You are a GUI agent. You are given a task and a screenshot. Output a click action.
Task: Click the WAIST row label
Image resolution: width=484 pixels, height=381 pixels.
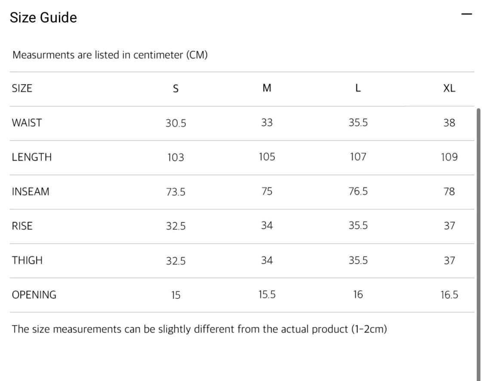(x=27, y=123)
